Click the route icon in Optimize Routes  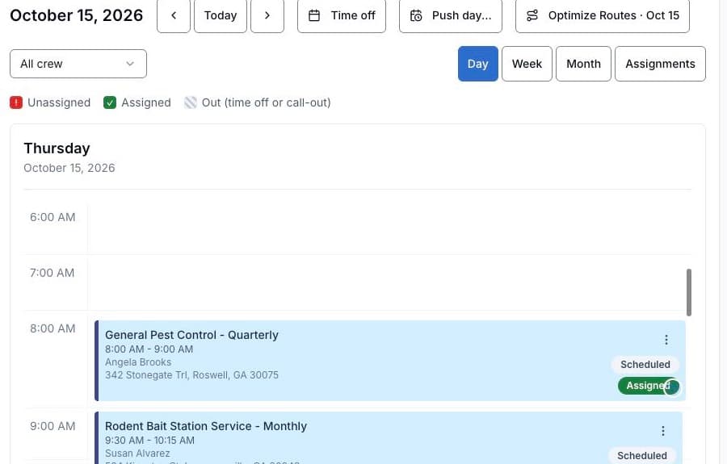tap(532, 16)
